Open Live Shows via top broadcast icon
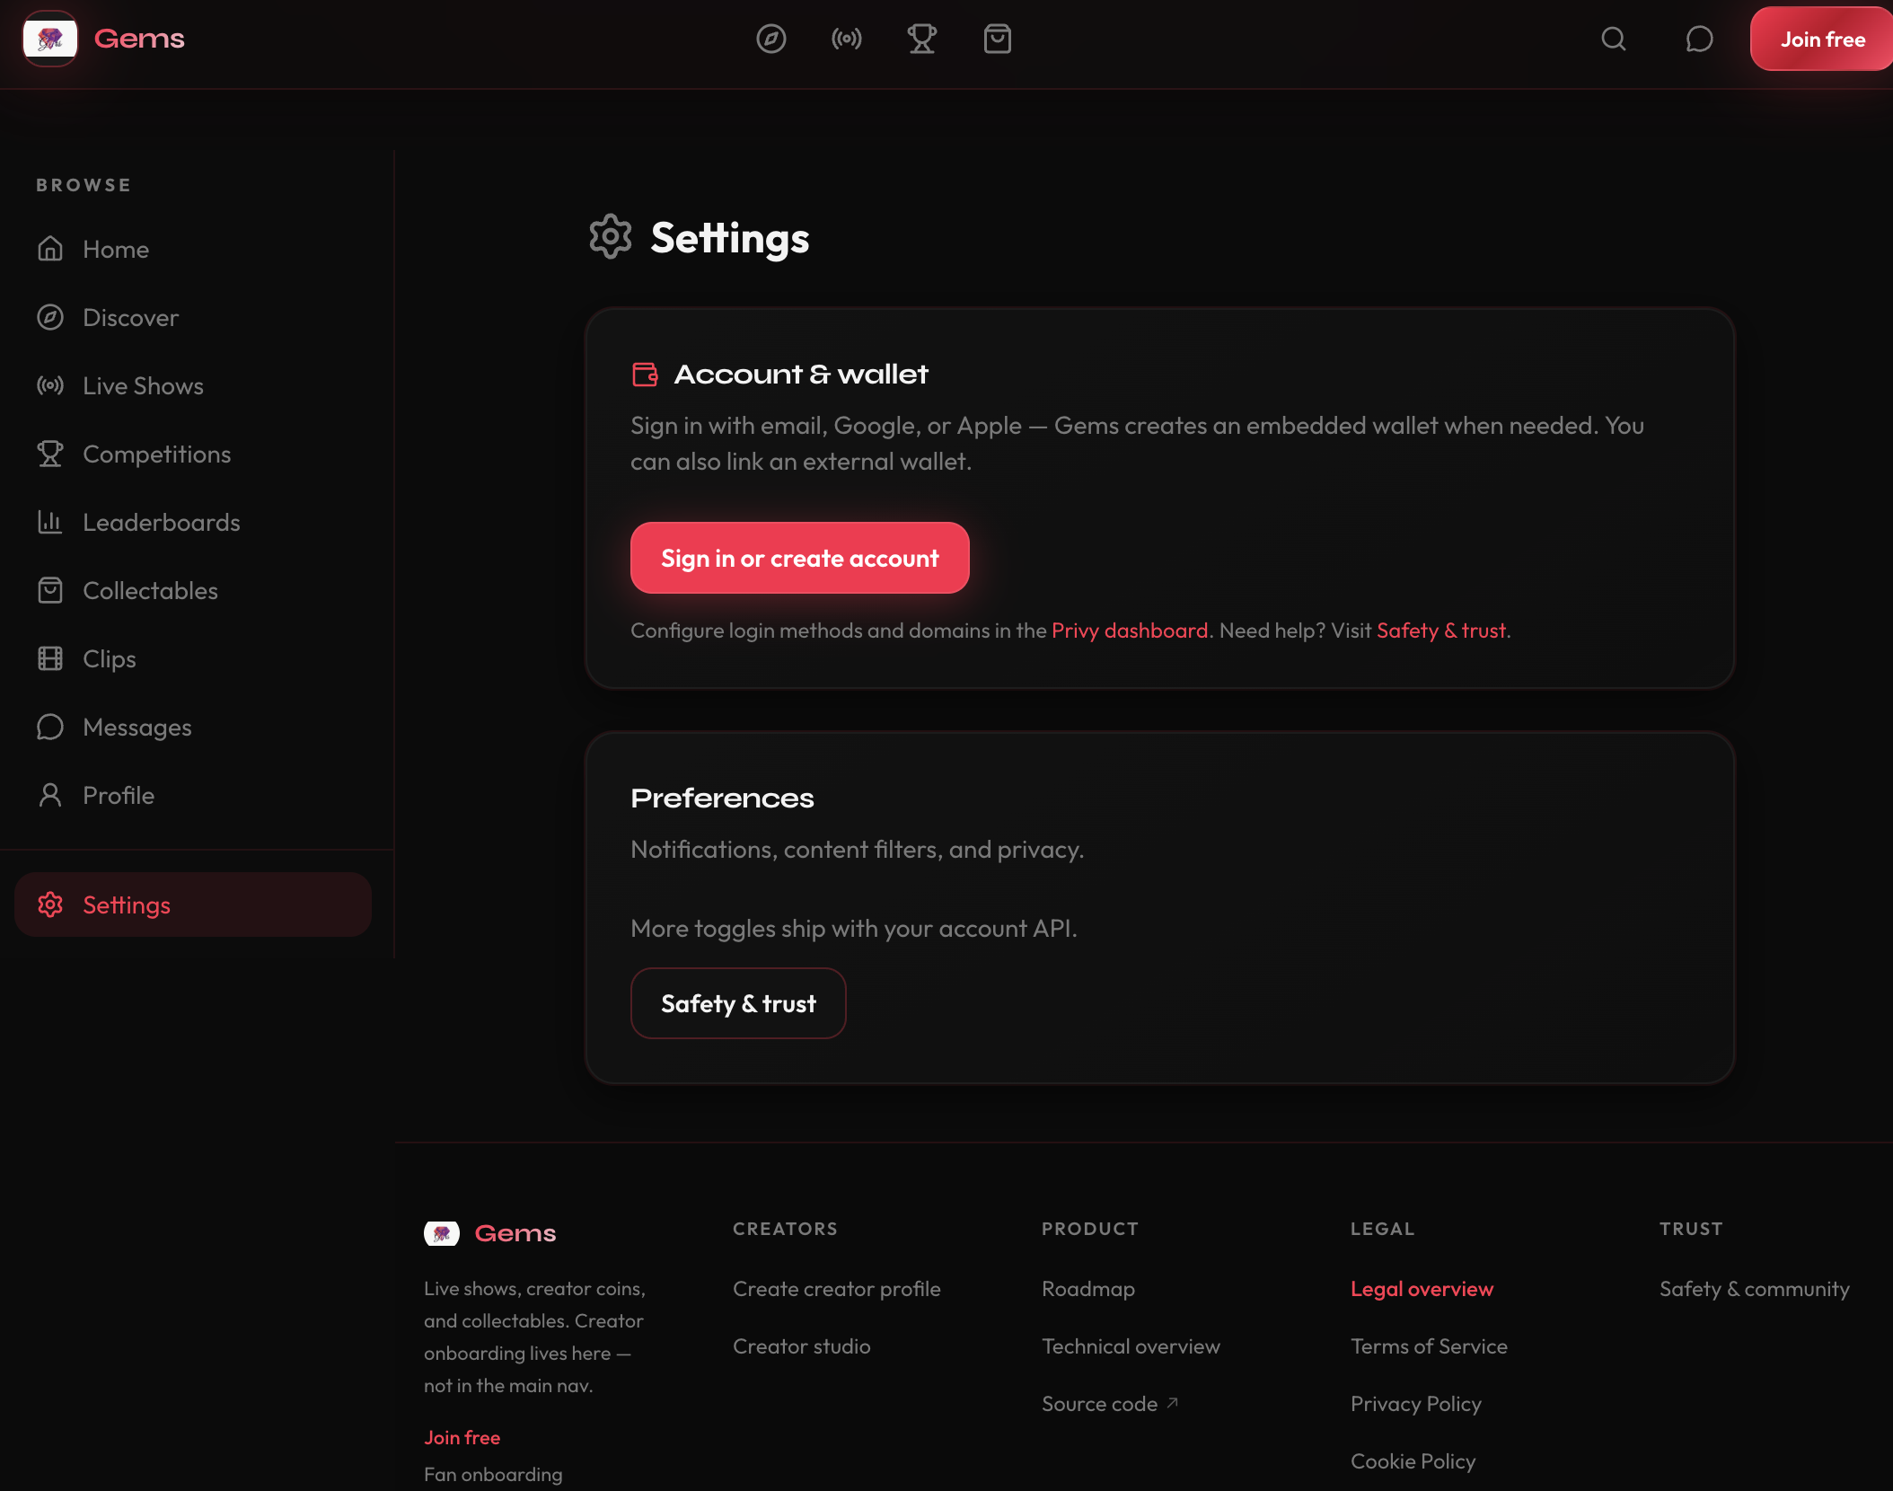The image size is (1893, 1491). tap(846, 40)
